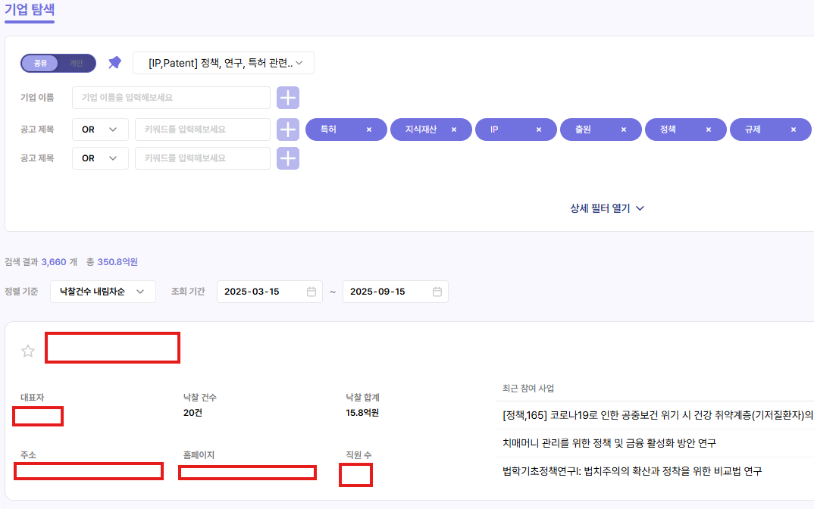
Task: Remove the 규제 keyword chip
Action: tap(793, 129)
